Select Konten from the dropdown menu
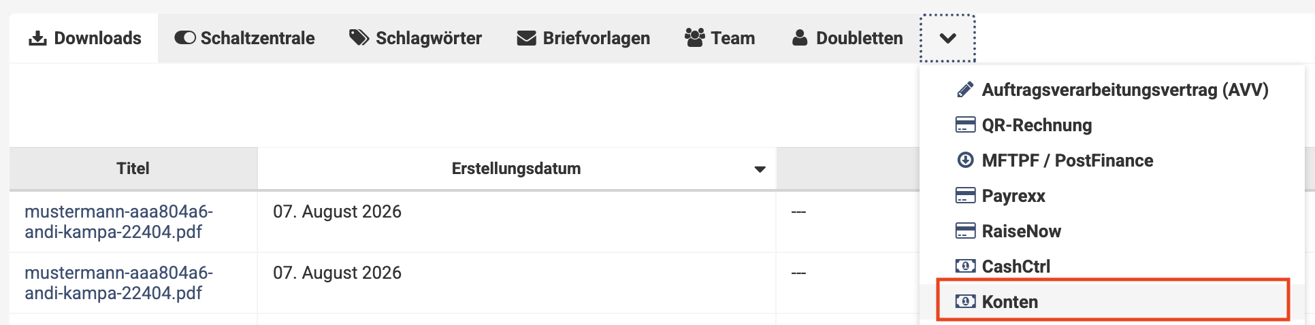 [1113, 302]
